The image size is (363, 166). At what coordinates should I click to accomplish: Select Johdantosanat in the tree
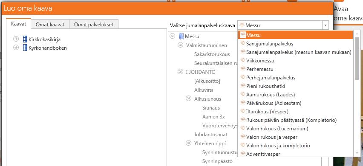click(x=210, y=134)
